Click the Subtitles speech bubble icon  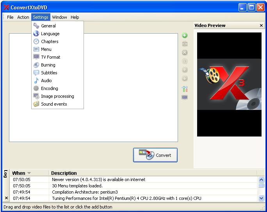[x=36, y=73]
